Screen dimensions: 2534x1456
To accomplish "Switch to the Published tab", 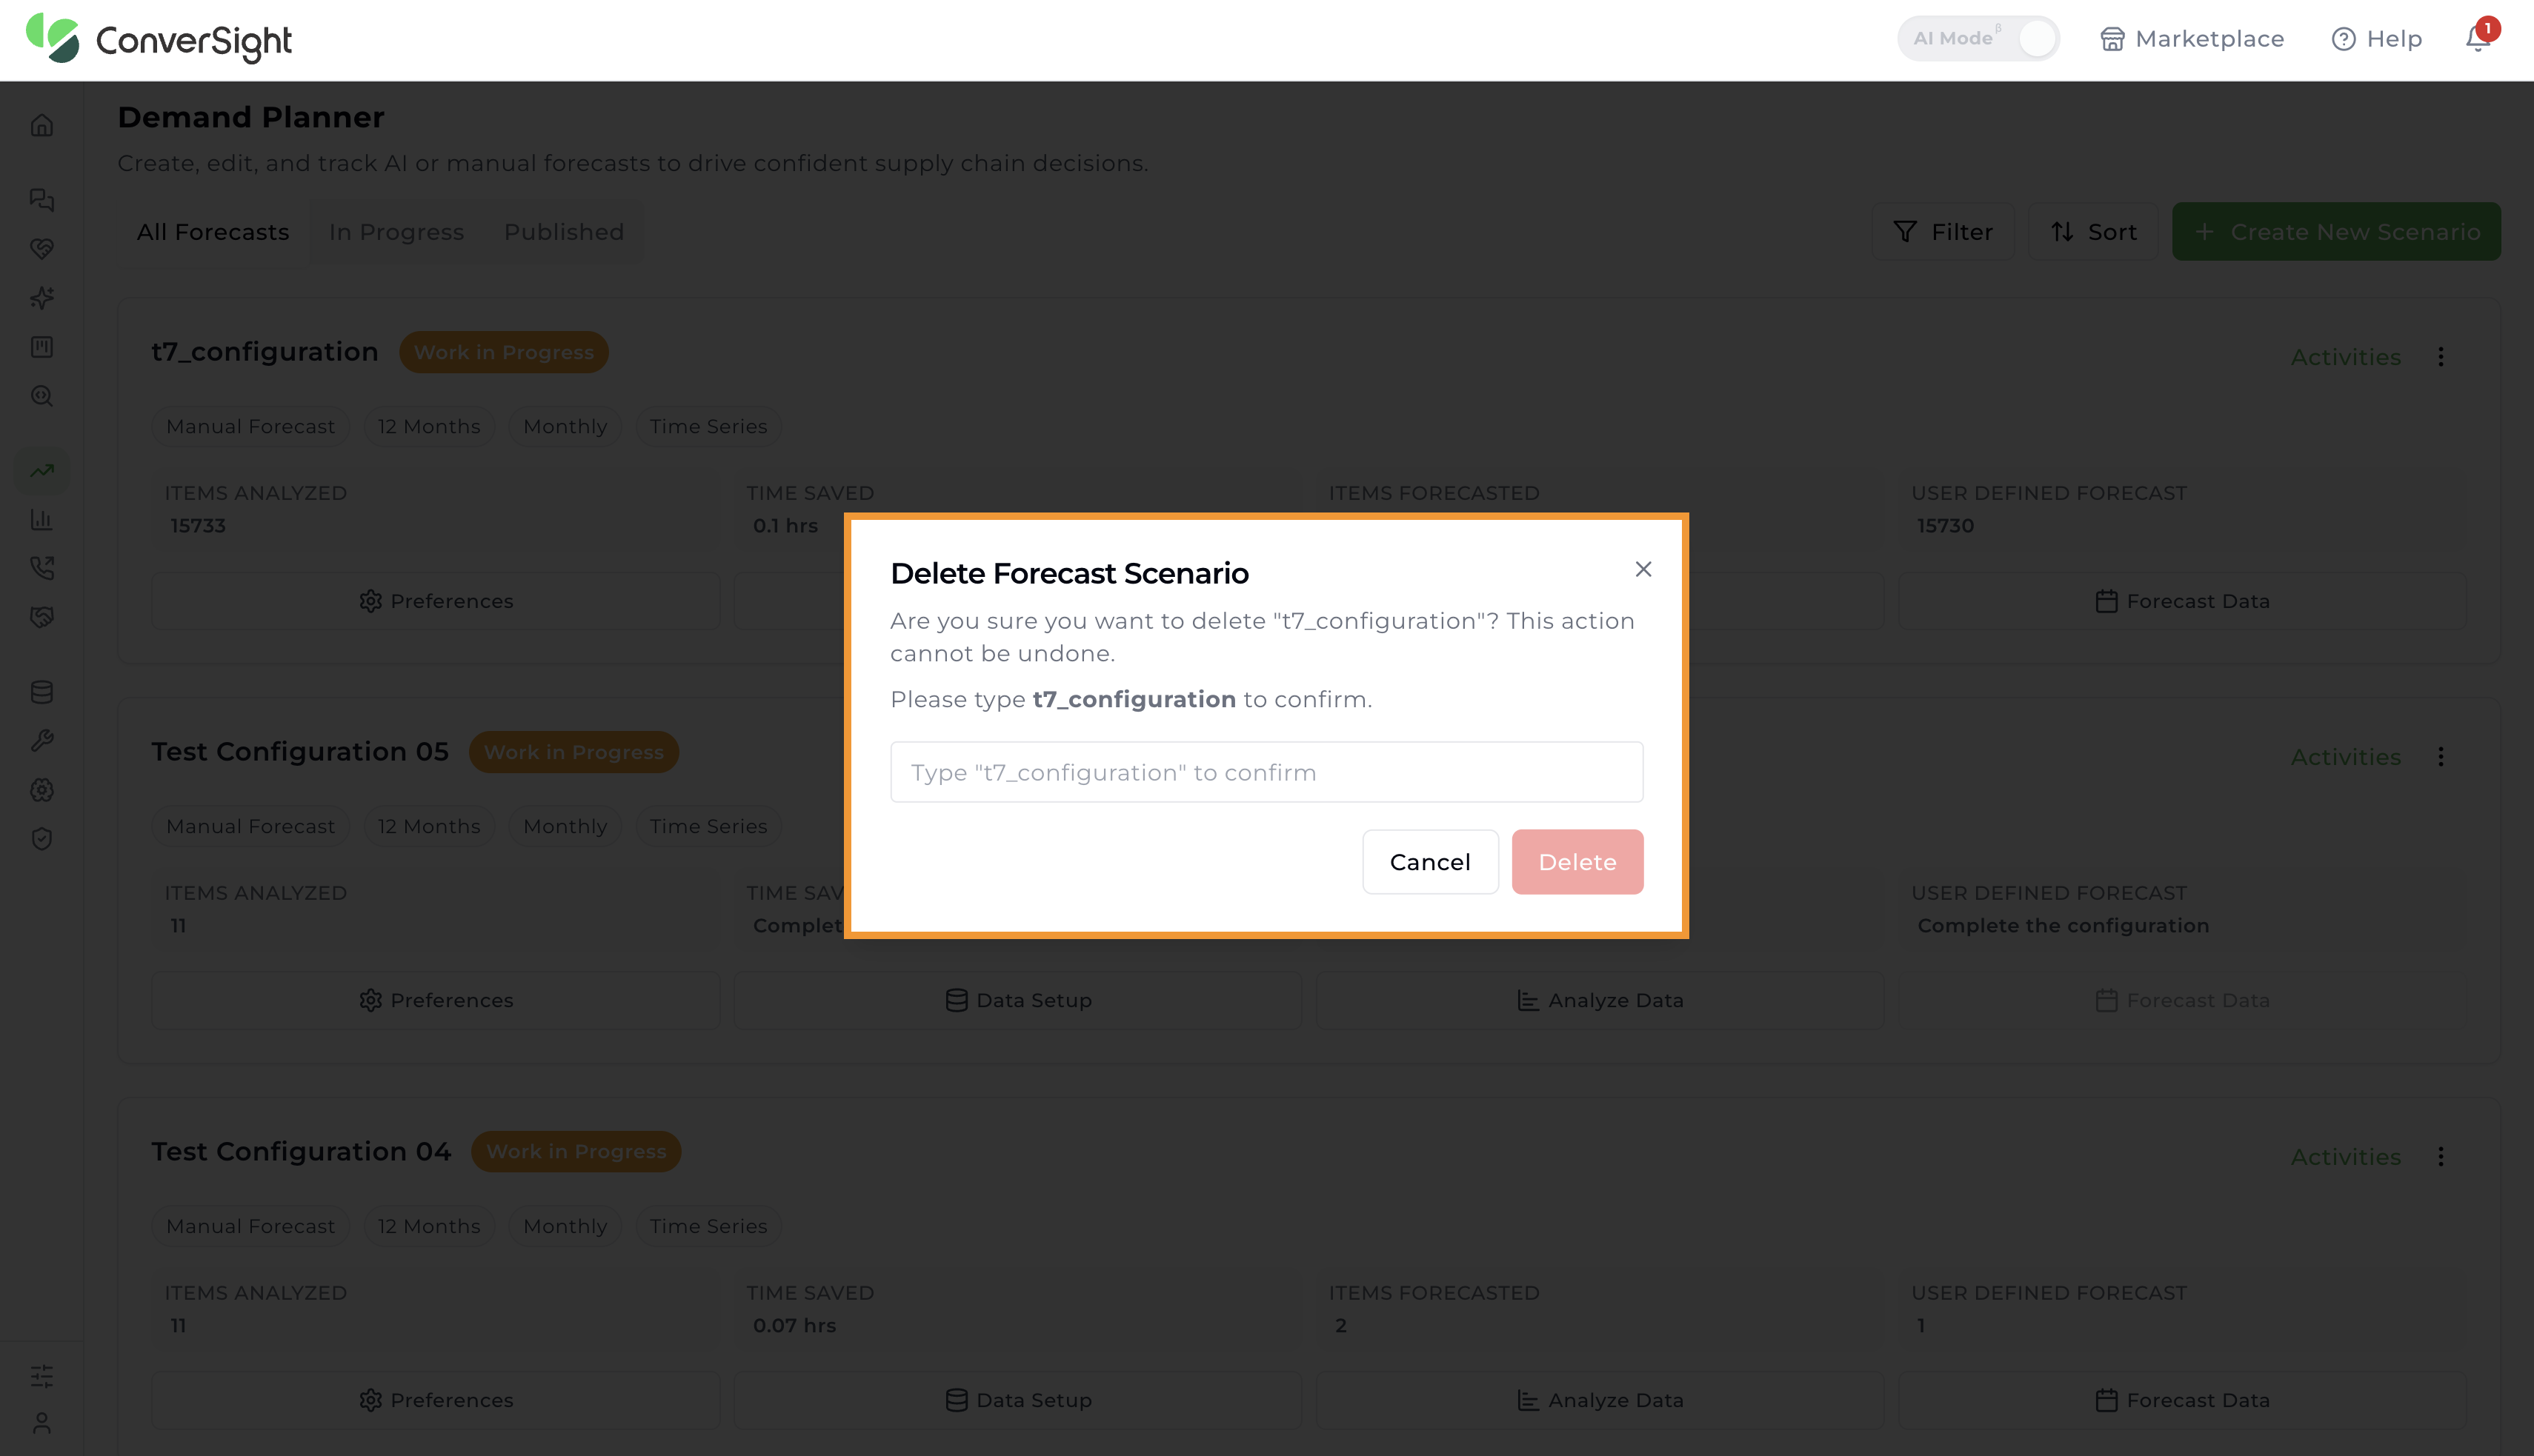I will pyautogui.click(x=565, y=232).
